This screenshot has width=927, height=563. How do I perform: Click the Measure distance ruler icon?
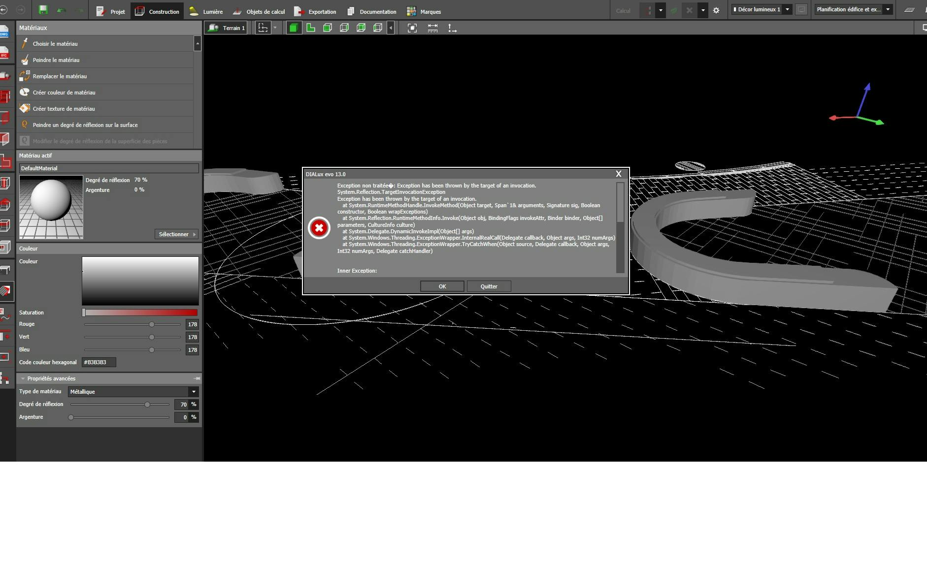(432, 28)
